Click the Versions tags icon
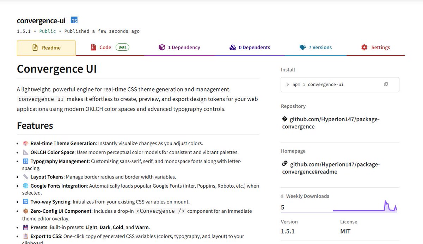423x244 pixels. [303, 47]
